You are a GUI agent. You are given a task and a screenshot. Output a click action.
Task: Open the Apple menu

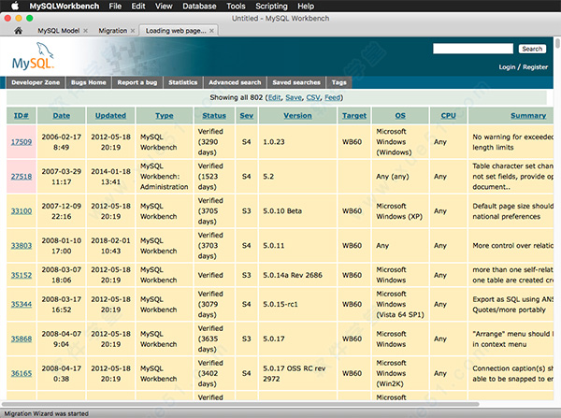coord(15,6)
